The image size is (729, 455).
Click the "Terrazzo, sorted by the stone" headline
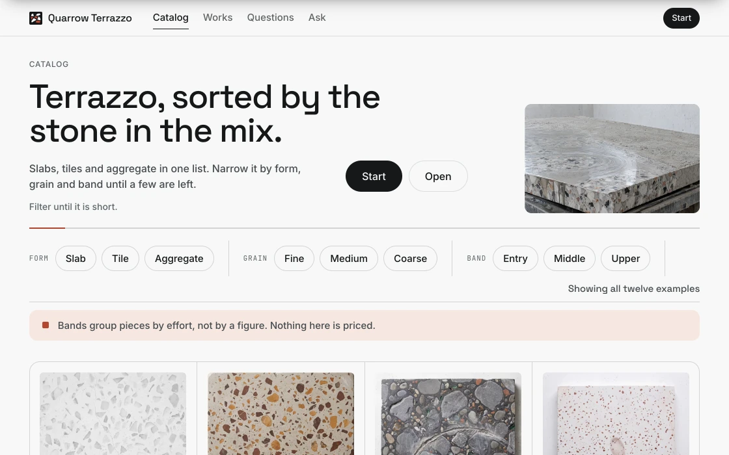click(204, 114)
